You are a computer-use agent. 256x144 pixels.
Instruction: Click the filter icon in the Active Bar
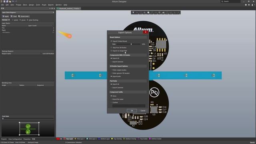[x=133, y=12]
